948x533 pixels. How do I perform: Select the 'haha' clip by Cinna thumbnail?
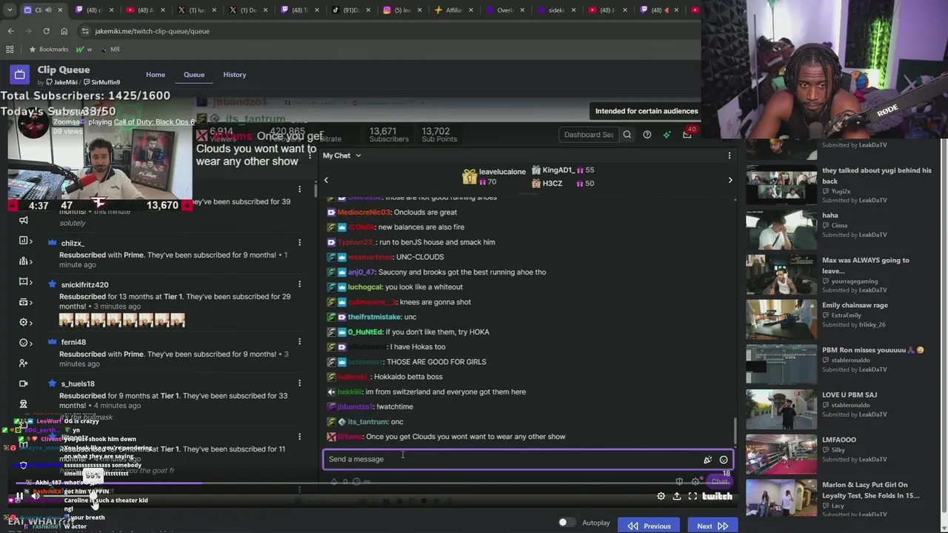click(x=781, y=229)
